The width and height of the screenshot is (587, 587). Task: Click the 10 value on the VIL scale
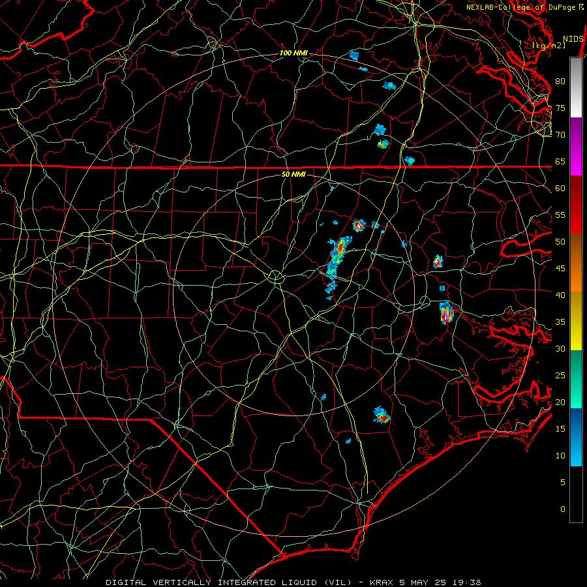tap(560, 456)
